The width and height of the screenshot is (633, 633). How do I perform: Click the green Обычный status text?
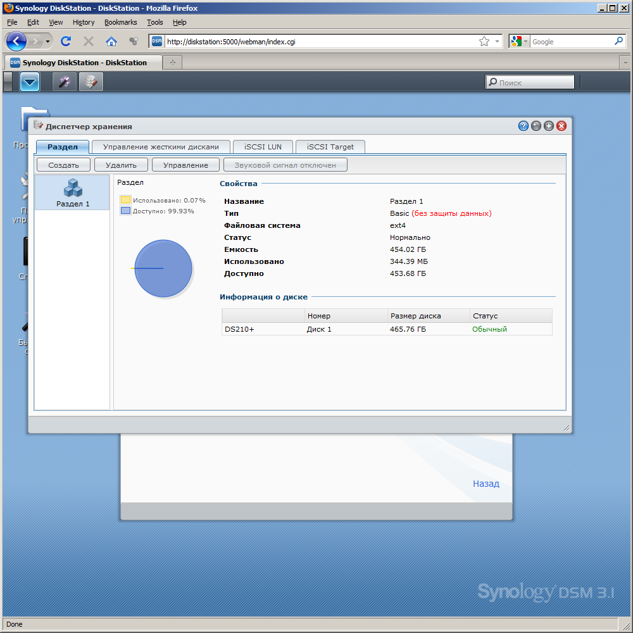coord(489,329)
